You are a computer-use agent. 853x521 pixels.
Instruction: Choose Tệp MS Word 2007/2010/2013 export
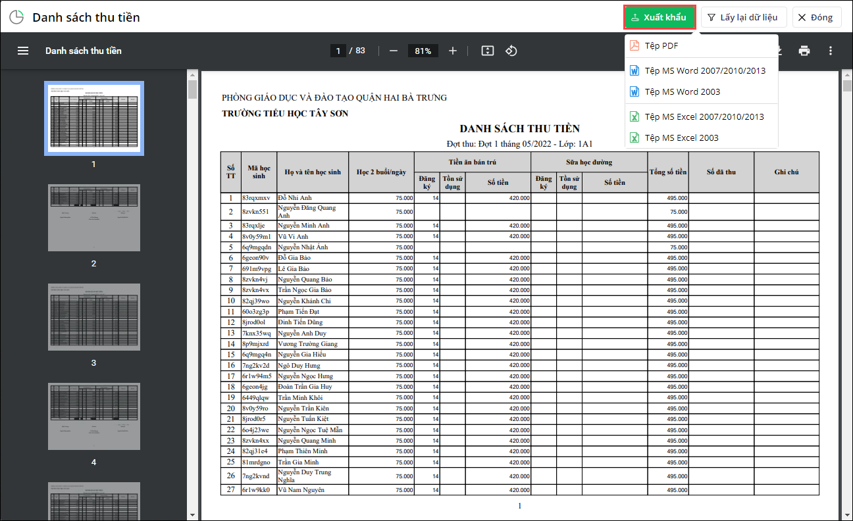(x=704, y=70)
